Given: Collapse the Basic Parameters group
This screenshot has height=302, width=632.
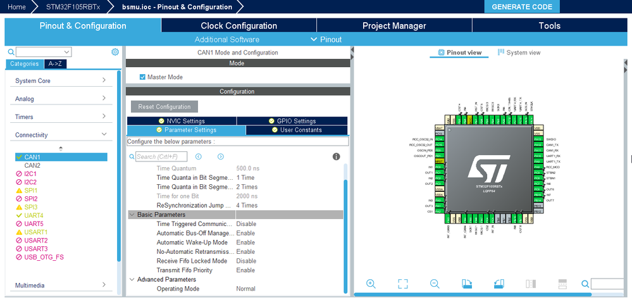Looking at the screenshot, I should (x=132, y=215).
